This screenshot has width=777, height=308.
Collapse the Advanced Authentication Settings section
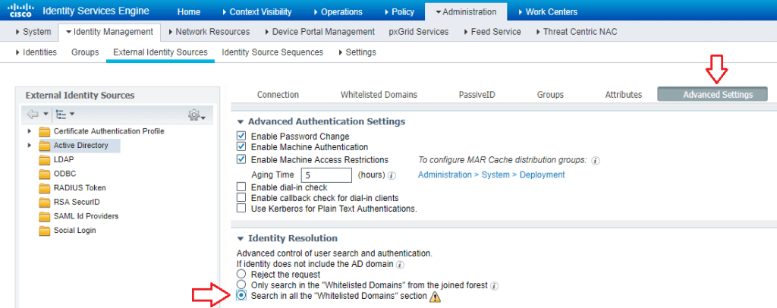click(x=241, y=121)
